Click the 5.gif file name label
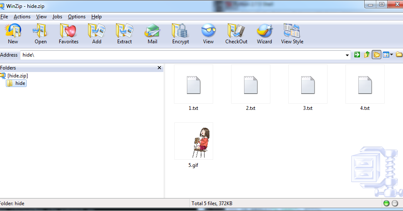The width and height of the screenshot is (403, 211). (193, 165)
